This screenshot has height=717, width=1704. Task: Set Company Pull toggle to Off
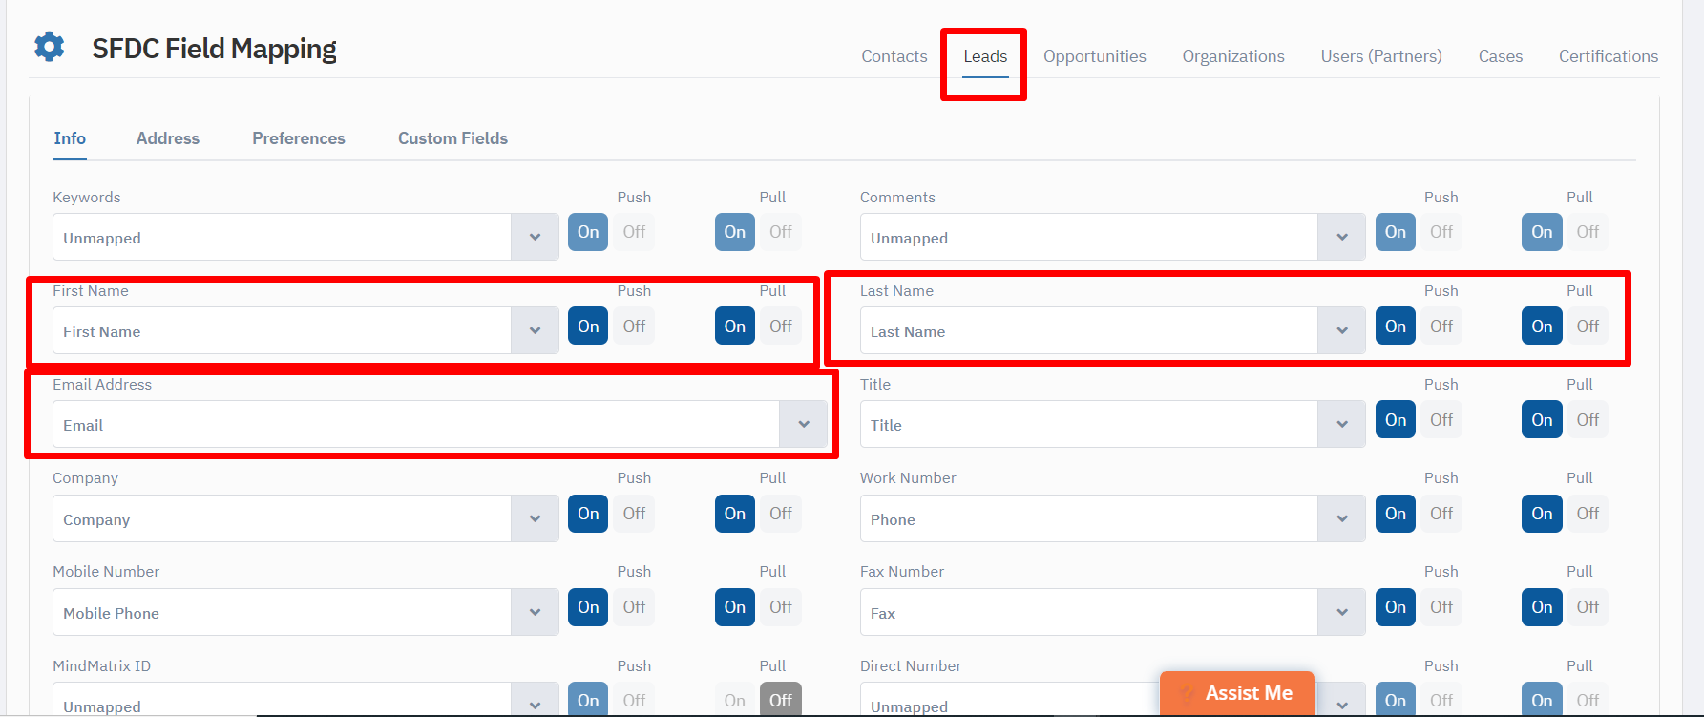tap(781, 514)
